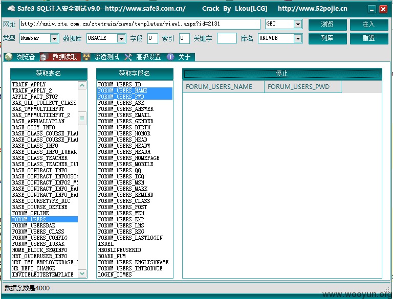Click the tools icon beside 高级设置 tab

(128, 57)
